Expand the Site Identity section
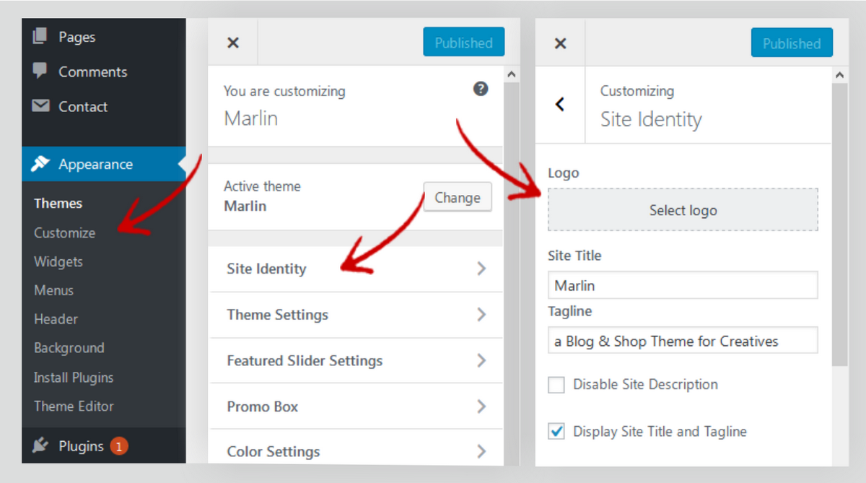 tap(356, 269)
